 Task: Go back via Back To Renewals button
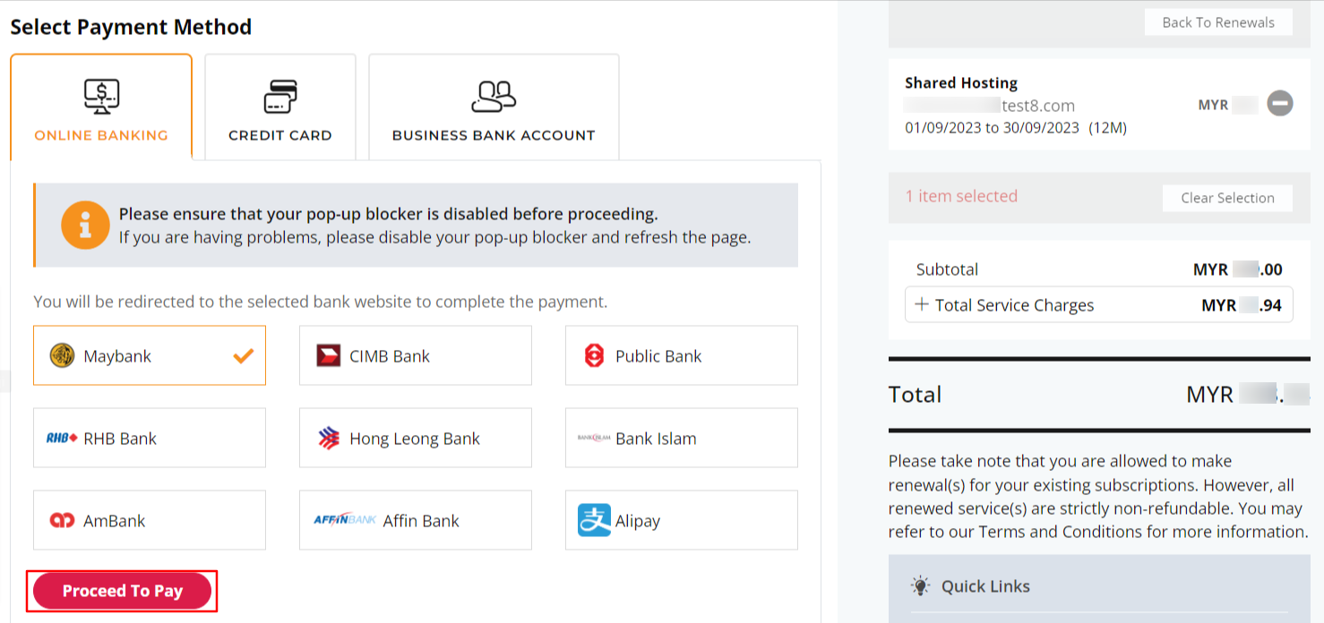pos(1218,22)
